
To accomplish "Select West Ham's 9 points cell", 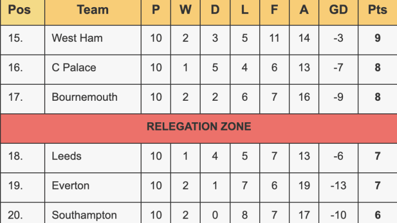I will [378, 39].
